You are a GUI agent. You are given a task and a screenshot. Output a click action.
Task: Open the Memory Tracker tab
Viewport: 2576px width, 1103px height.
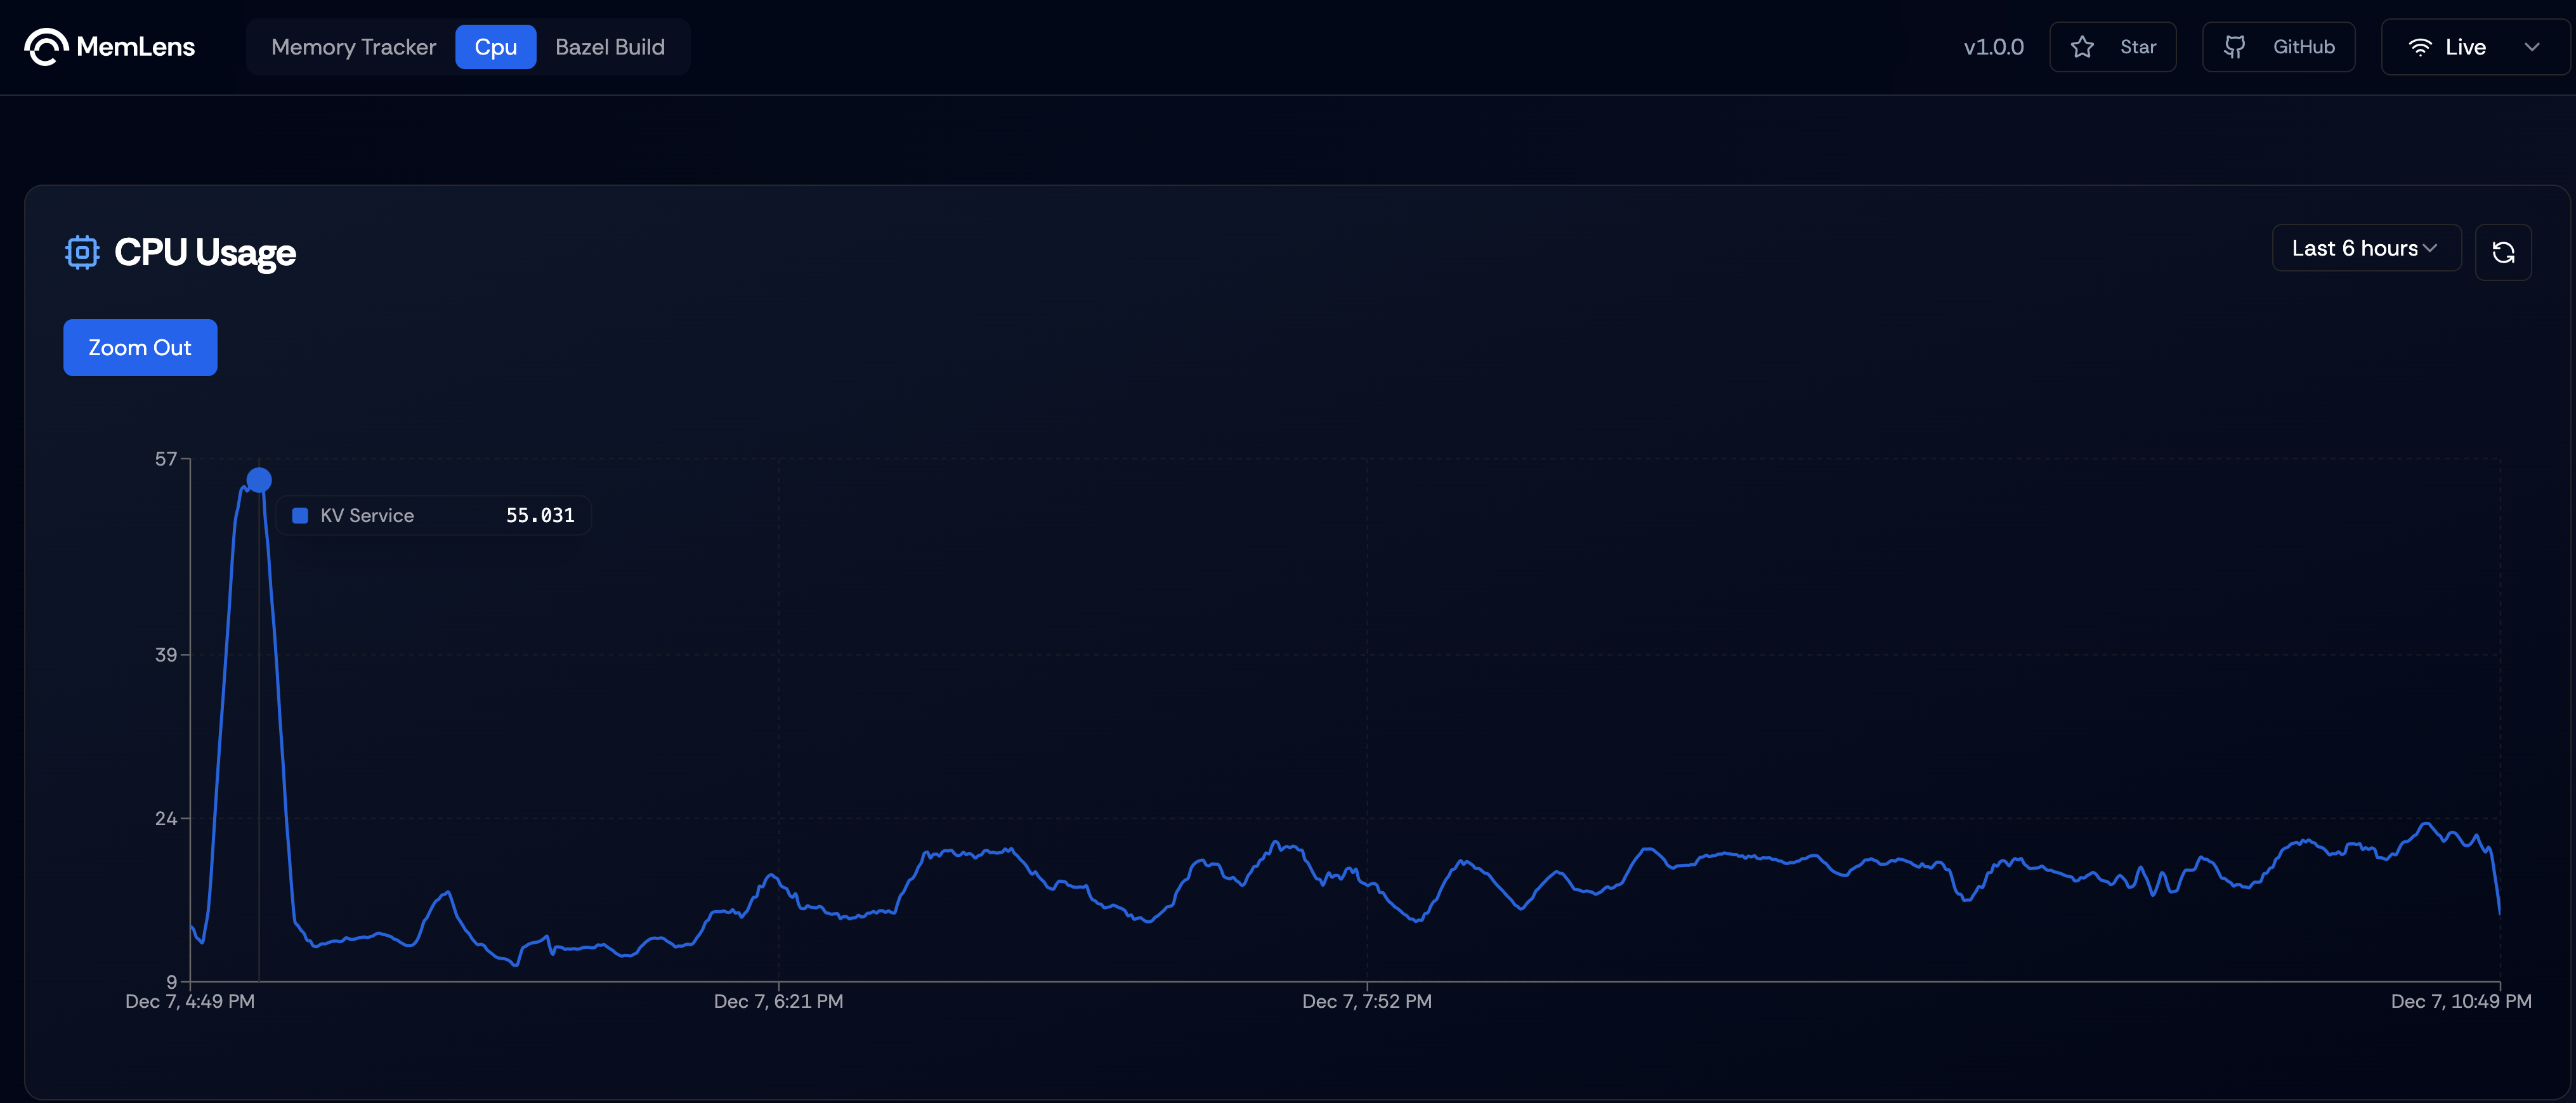click(353, 47)
